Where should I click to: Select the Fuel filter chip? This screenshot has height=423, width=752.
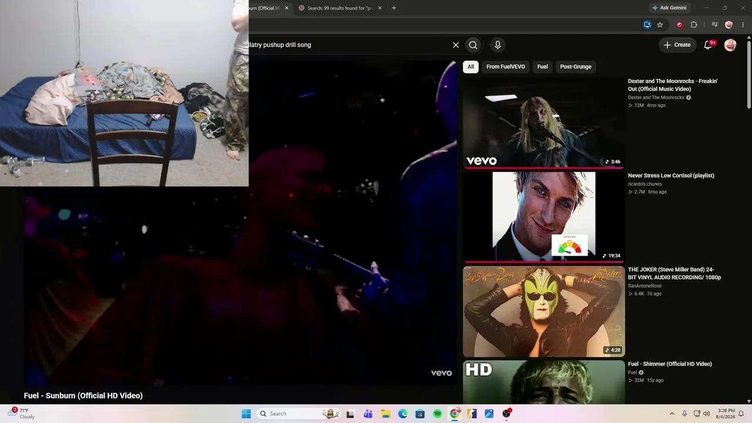pyautogui.click(x=543, y=66)
